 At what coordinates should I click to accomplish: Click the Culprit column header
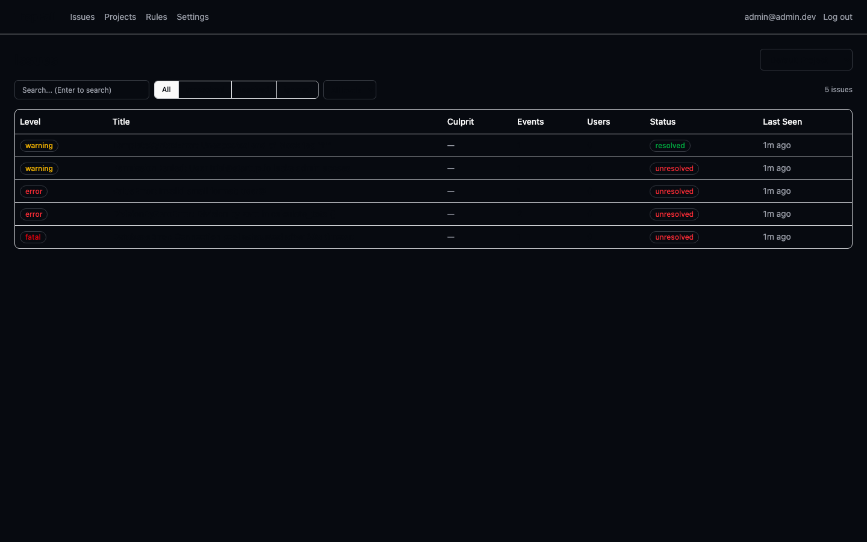(x=461, y=122)
